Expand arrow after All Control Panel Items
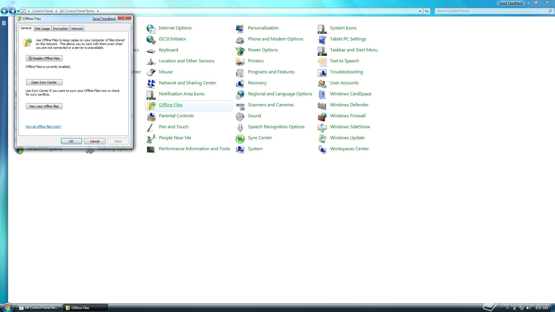 [x=98, y=11]
